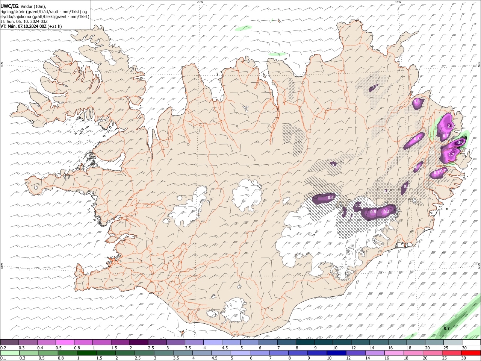Pick the deep navy rain swatch at 10
The width and height of the screenshot is (481, 361).
click(x=337, y=353)
